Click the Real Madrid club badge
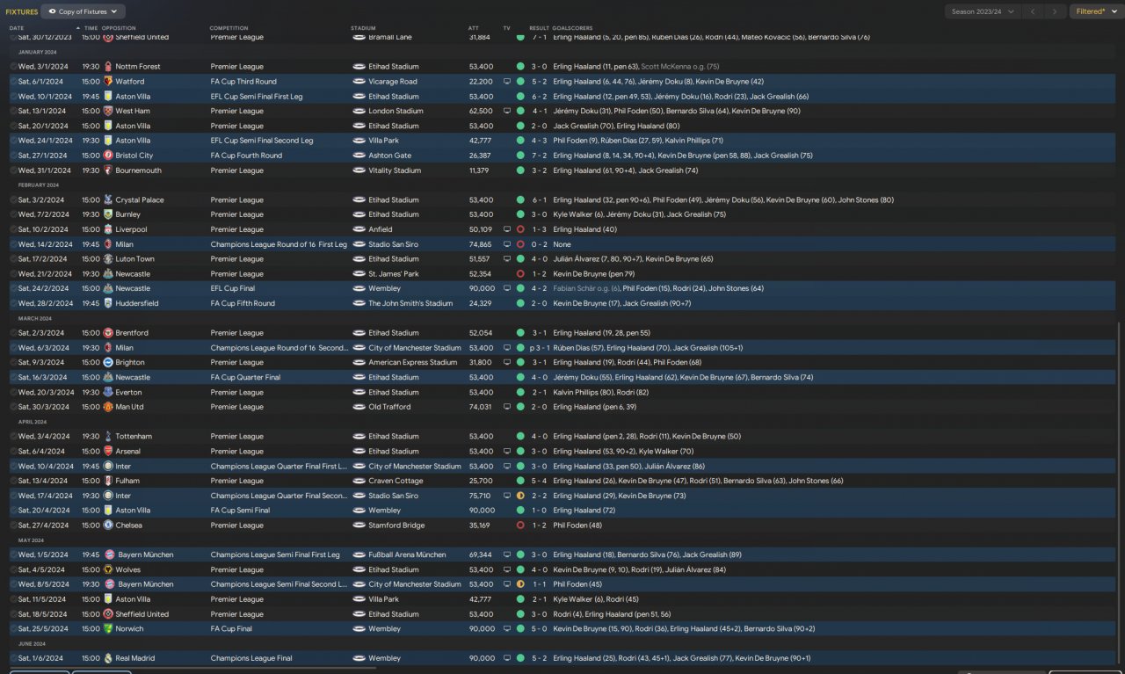The image size is (1125, 674). pos(108,658)
